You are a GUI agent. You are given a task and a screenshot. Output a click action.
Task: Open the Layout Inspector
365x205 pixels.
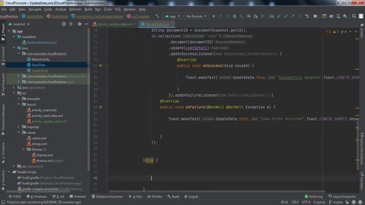pos(342,196)
